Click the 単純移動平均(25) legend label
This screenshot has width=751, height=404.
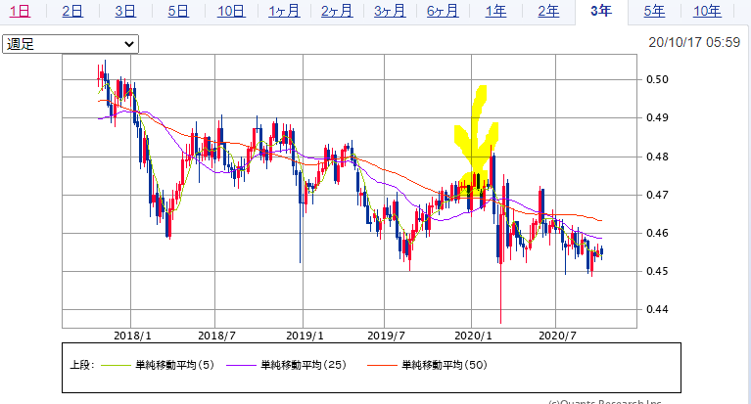click(304, 365)
